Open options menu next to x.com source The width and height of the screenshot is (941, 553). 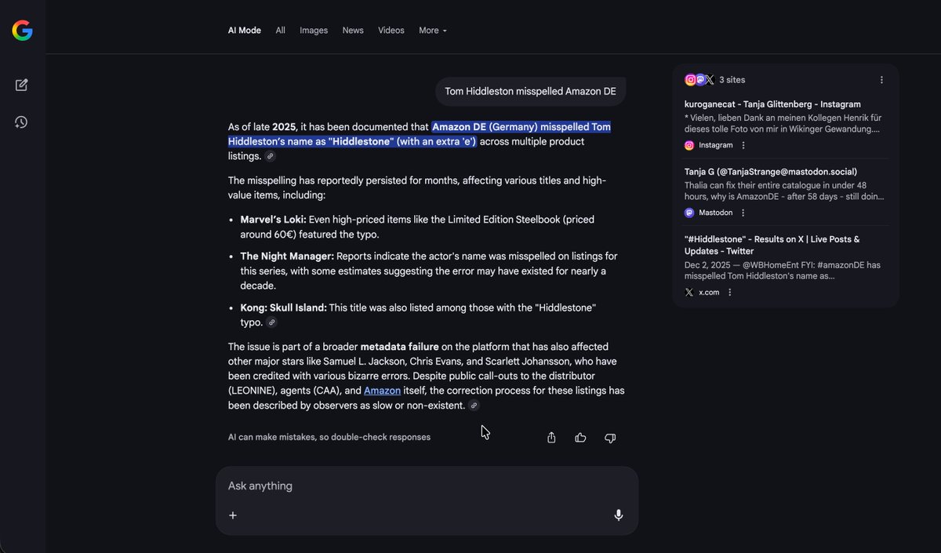point(730,293)
